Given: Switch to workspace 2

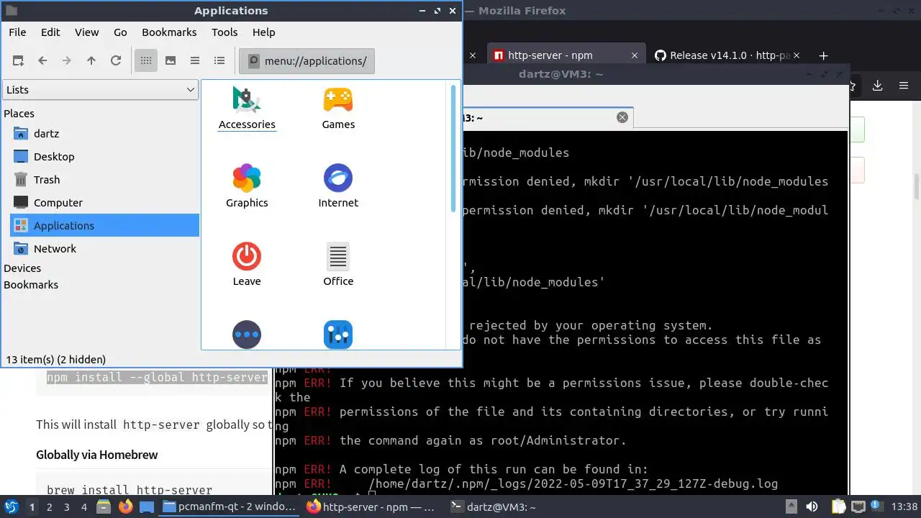Looking at the screenshot, I should [50, 507].
